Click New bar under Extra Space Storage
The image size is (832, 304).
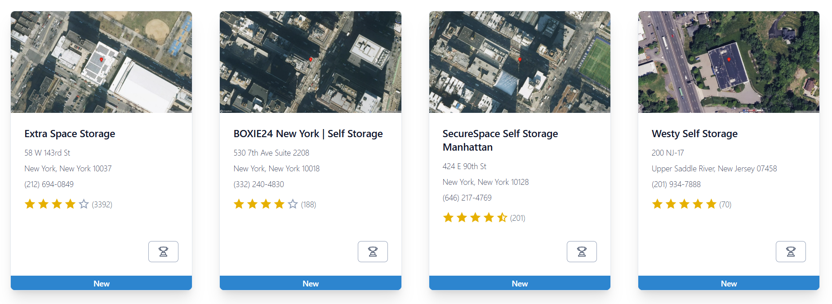(x=101, y=283)
